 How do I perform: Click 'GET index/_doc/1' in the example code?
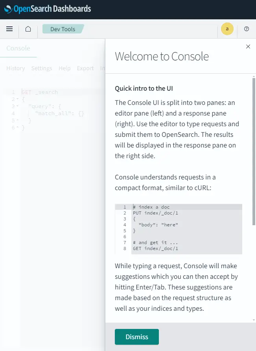(156, 248)
